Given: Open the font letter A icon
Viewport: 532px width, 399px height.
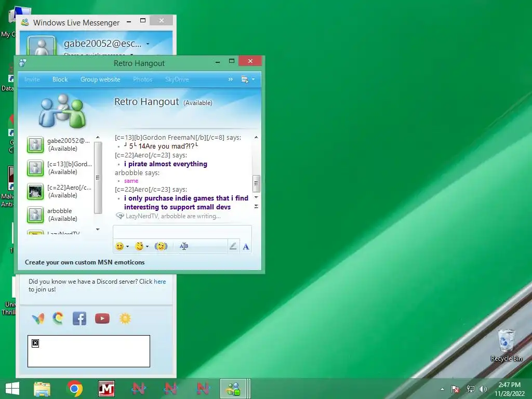Looking at the screenshot, I should [246, 247].
